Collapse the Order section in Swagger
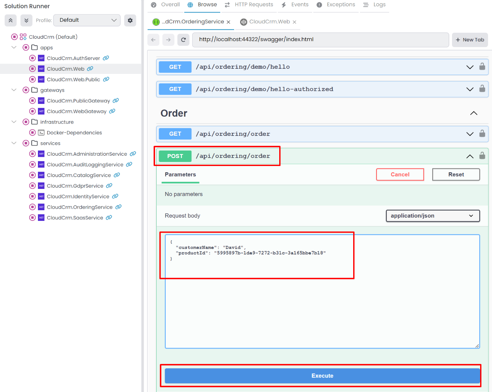The image size is (492, 392). point(473,113)
